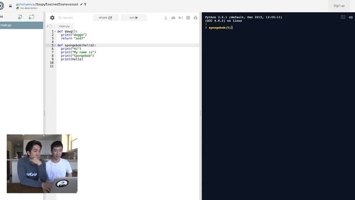Click the Sign up button
The image size is (355, 200).
coord(339,6)
